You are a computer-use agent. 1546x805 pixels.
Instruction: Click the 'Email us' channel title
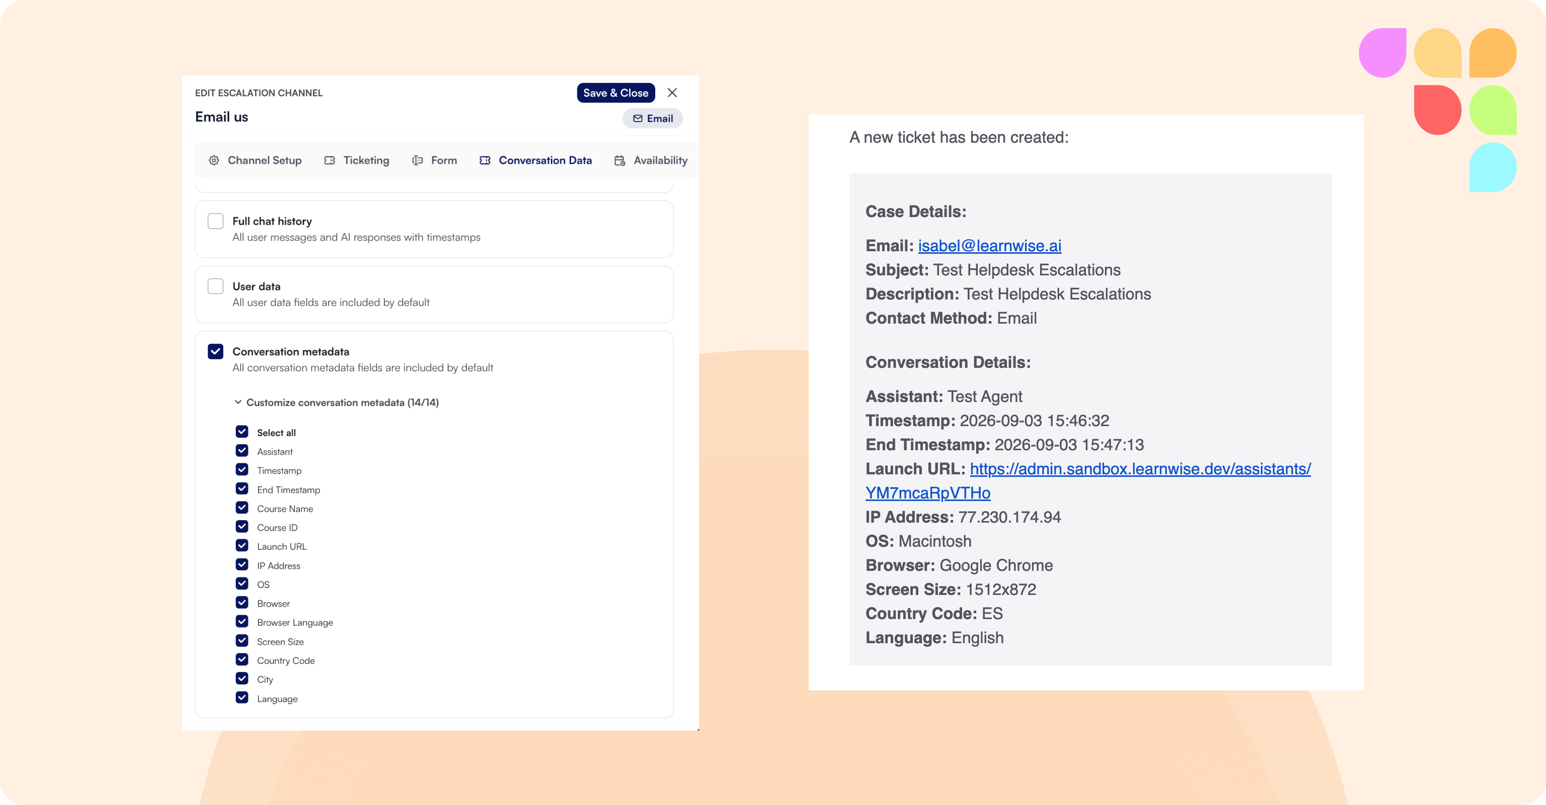(221, 117)
